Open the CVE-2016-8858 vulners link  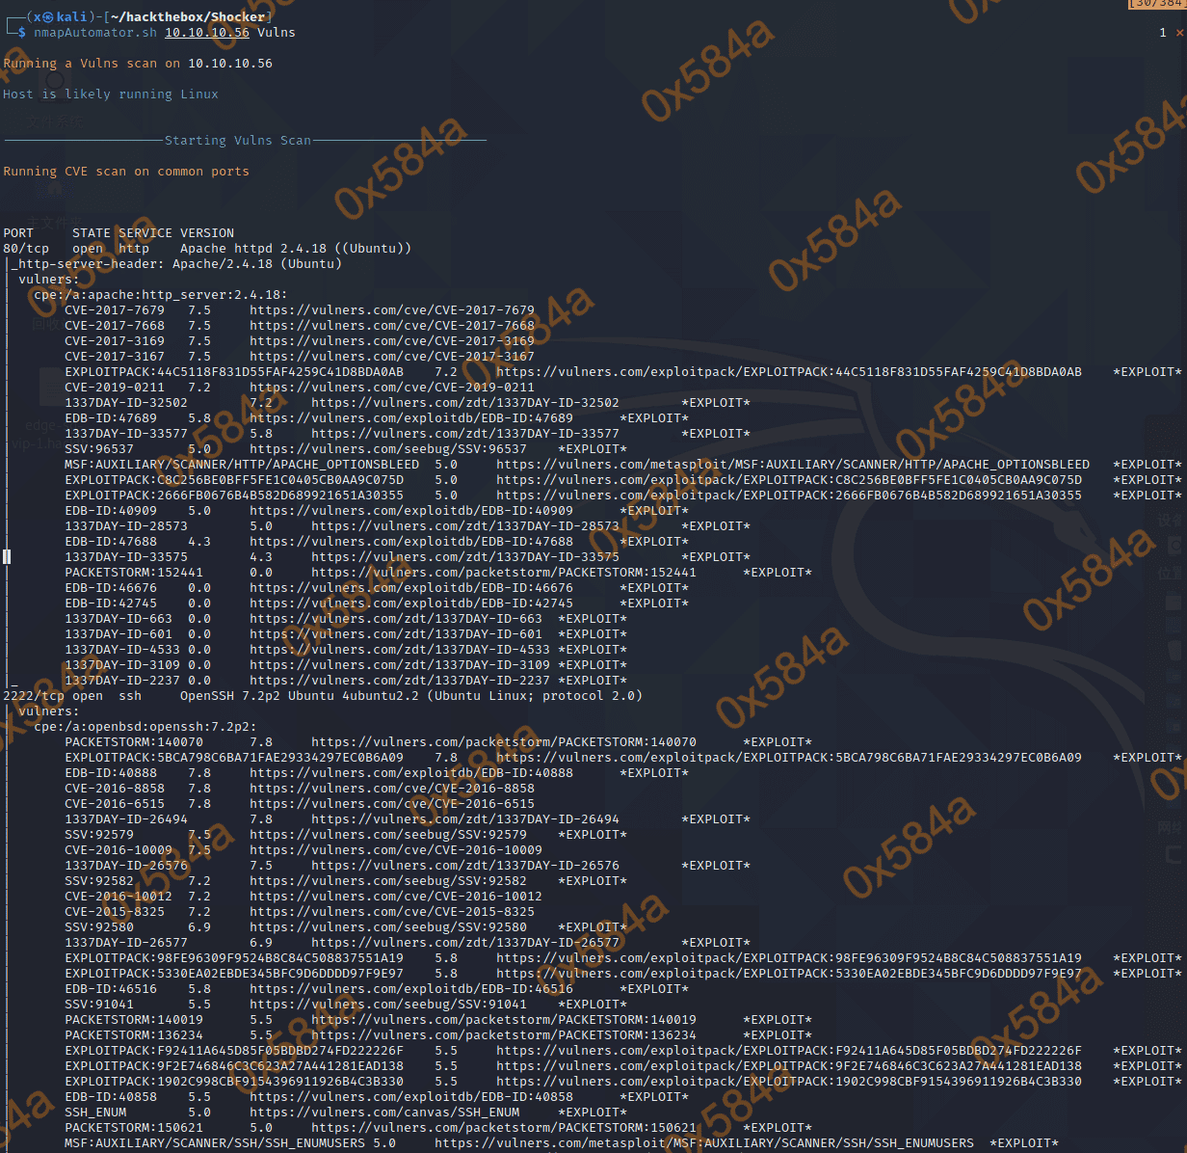click(x=391, y=789)
